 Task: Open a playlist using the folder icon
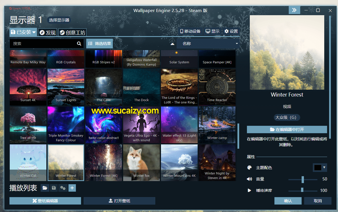45,188
